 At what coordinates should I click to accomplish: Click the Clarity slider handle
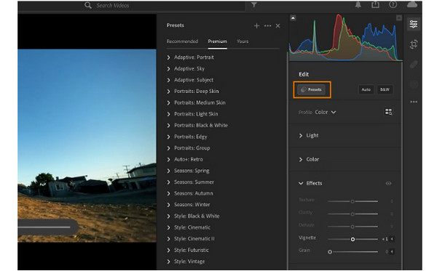click(353, 214)
